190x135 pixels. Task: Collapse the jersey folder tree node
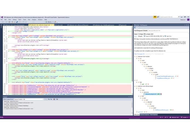pos(148,106)
